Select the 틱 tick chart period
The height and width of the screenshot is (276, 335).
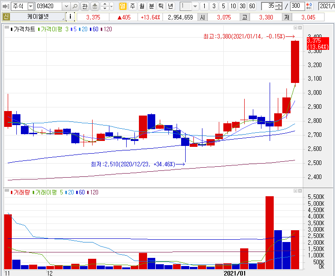(x=161, y=6)
